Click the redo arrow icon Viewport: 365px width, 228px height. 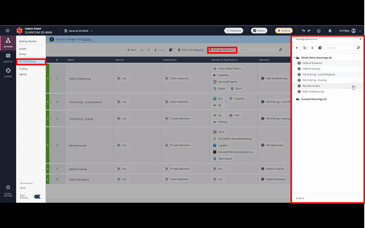pyautogui.click(x=309, y=31)
